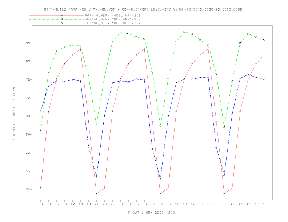The height and width of the screenshot is (222, 288).
Task: Click x-axis forecast hour label 48
Action: tap(168, 204)
